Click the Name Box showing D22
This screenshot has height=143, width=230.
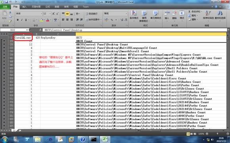tap(14, 30)
